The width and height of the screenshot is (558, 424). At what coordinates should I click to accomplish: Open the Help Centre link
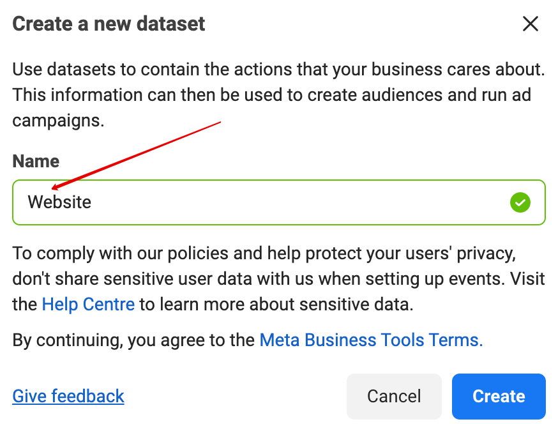(88, 304)
